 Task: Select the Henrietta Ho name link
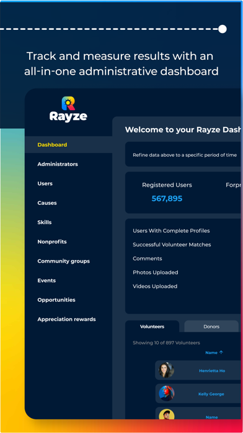pyautogui.click(x=212, y=371)
